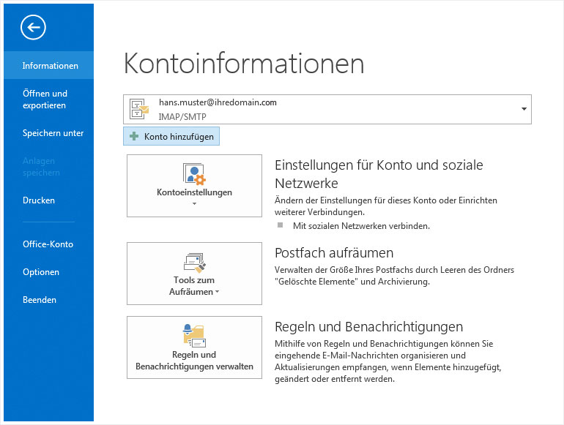The width and height of the screenshot is (564, 425).
Task: Open the Drucken page
Action: click(x=39, y=200)
